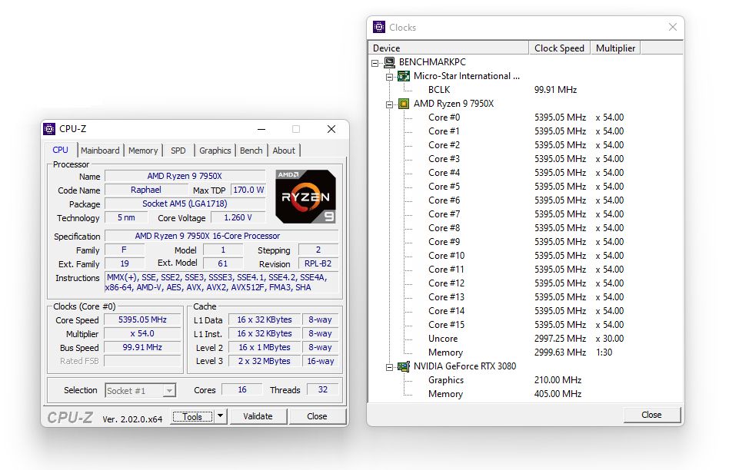This screenshot has width=729, height=470.
Task: Select the Core #13 row
Action: click(525, 297)
